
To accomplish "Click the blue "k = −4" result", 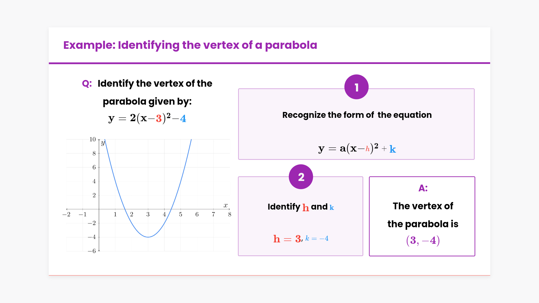I will (x=317, y=238).
